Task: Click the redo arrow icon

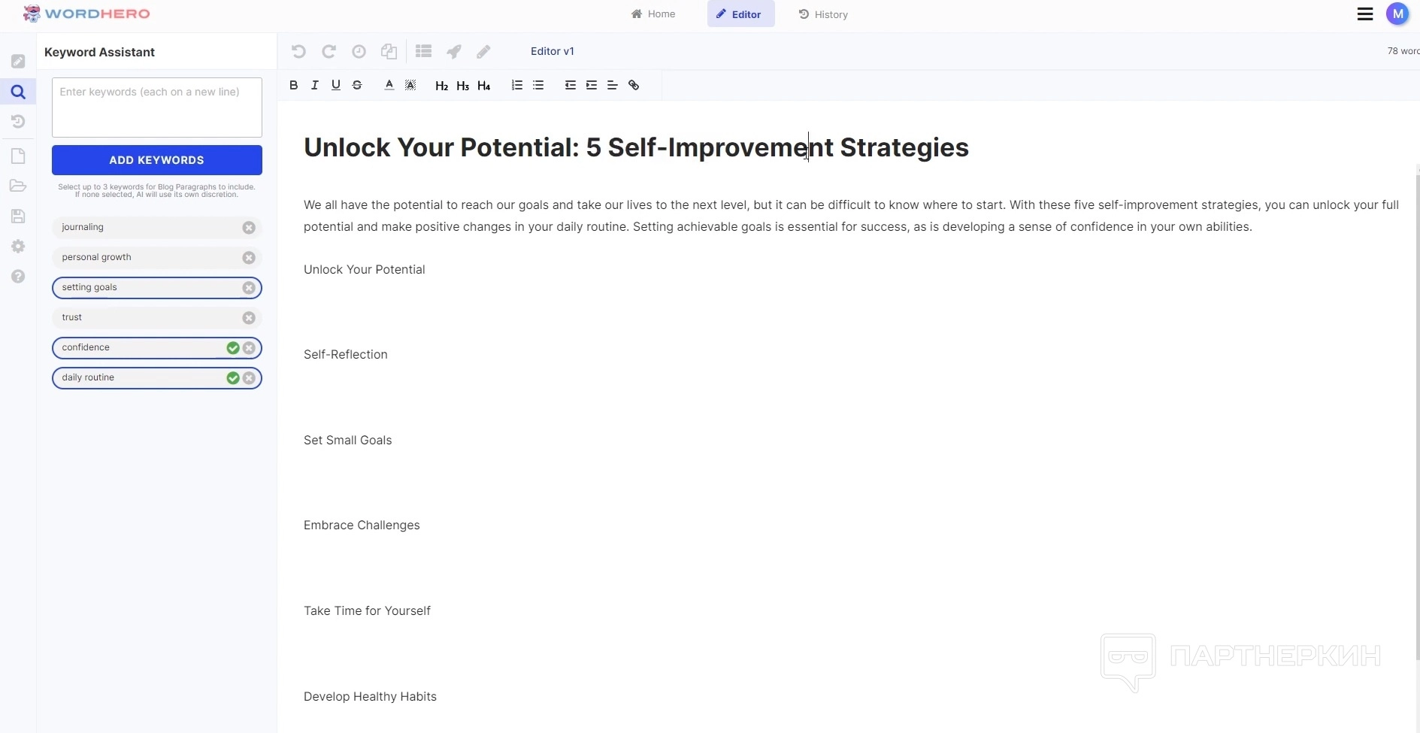Action: coord(329,51)
